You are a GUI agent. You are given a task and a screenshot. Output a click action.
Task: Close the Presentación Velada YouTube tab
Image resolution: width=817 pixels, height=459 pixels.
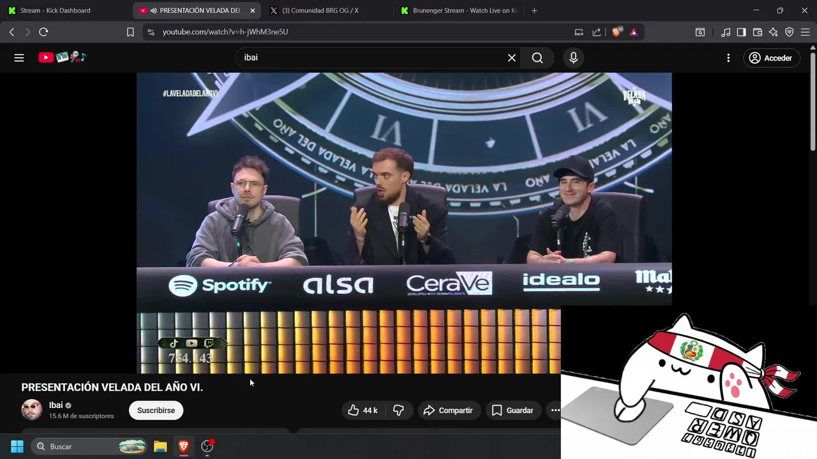point(252,10)
